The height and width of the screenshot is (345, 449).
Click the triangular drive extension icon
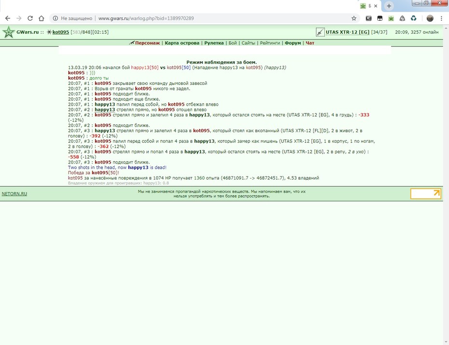pos(402,18)
